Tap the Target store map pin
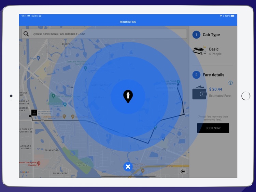 (38, 58)
